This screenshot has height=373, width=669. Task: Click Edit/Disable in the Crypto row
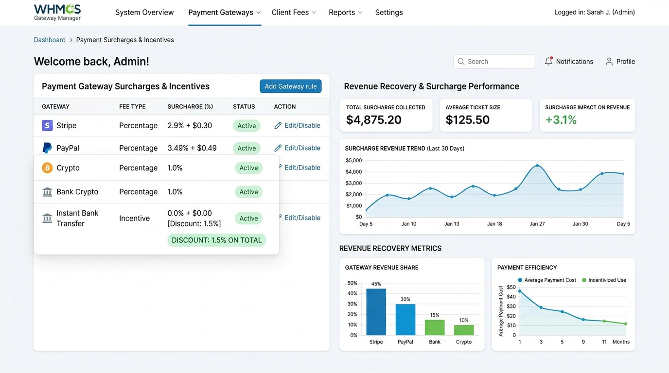click(x=302, y=168)
